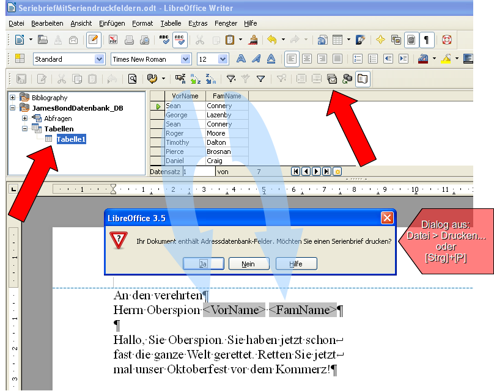The height and width of the screenshot is (391, 494).
Task: Toggle Edit File mode icon
Action: (94, 40)
